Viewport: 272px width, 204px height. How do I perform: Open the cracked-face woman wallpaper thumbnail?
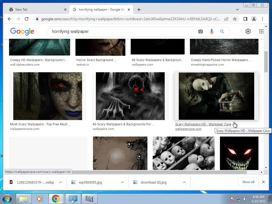click(x=48, y=96)
